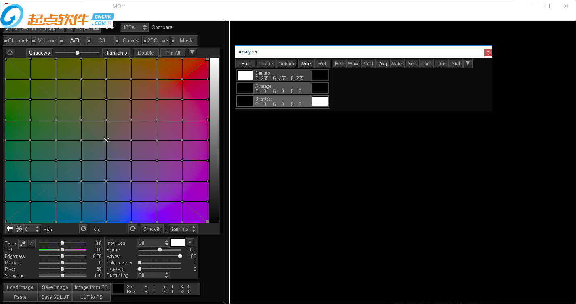Select the polar web grid icon
This screenshot has height=304, width=576.
pos(19,229)
